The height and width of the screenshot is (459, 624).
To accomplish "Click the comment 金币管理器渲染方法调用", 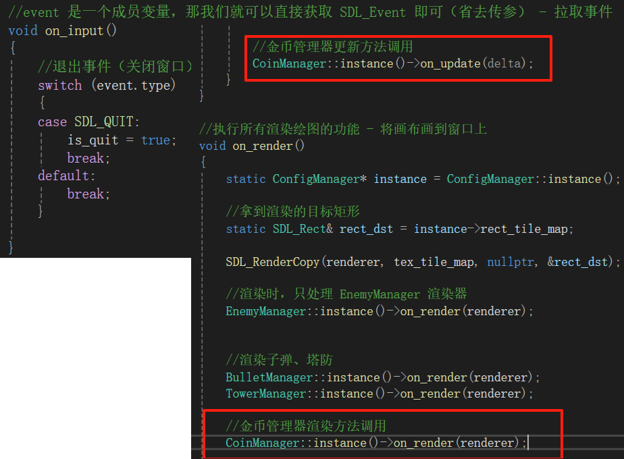I will click(306, 426).
